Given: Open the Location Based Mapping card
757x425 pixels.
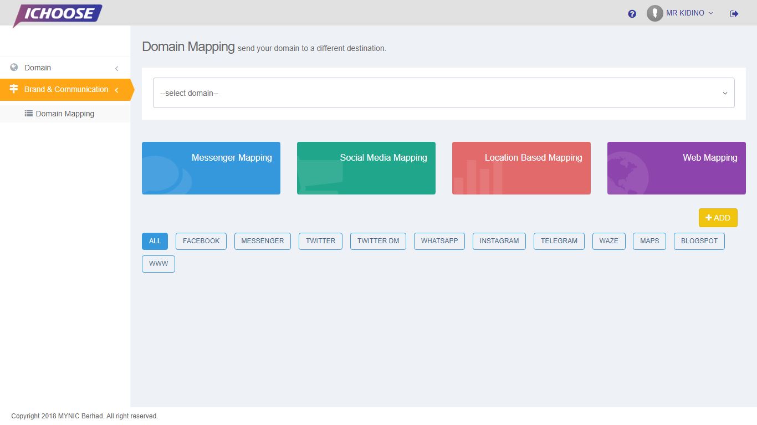Looking at the screenshot, I should [x=521, y=168].
